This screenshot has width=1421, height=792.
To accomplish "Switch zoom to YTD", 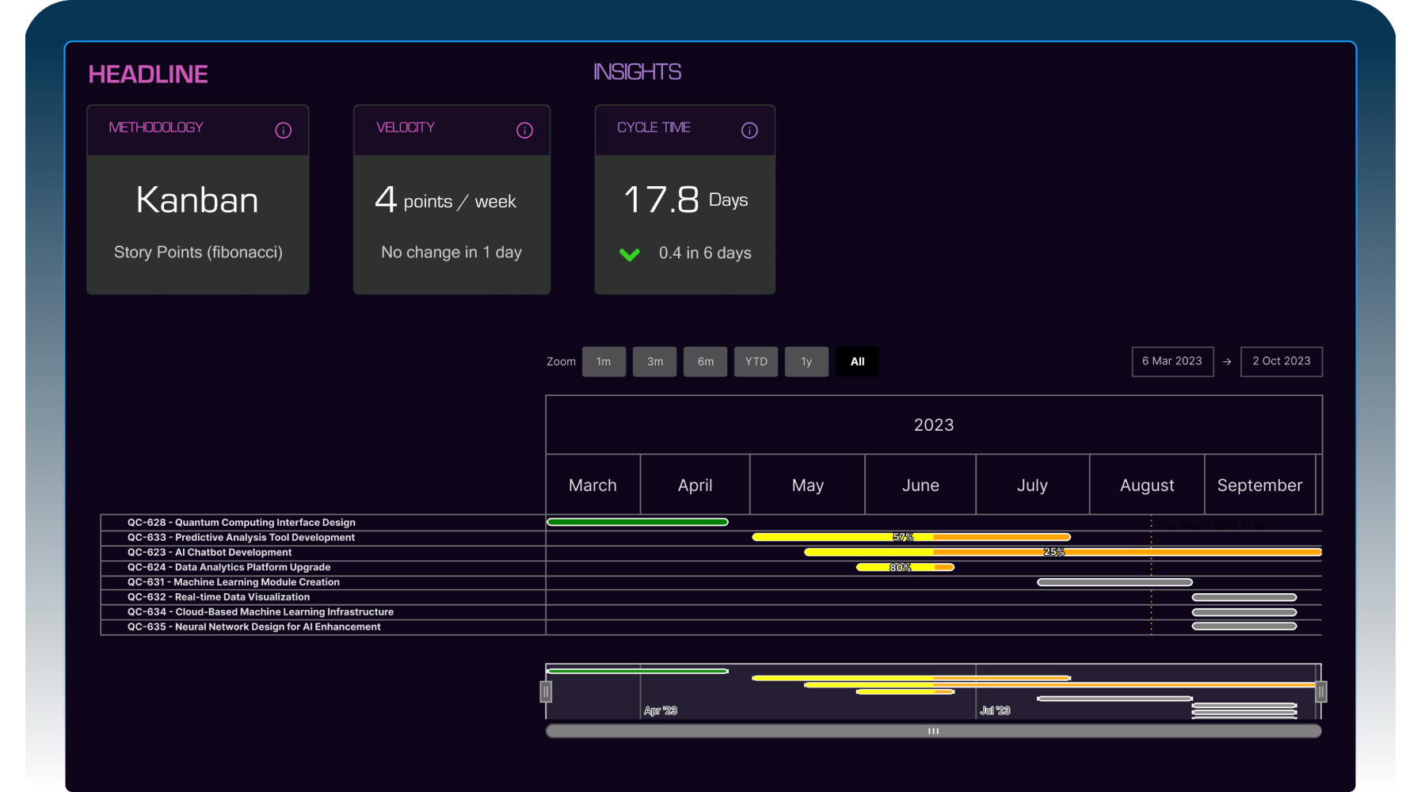I will (x=756, y=362).
